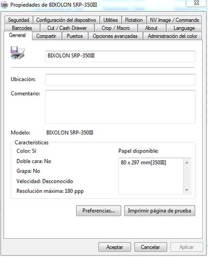The image size is (208, 257).
Task: Close the Propiedades dialog window
Action: (196, 3)
